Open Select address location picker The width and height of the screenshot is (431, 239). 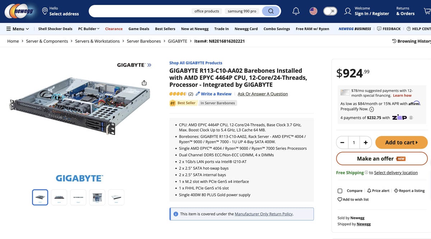click(60, 11)
